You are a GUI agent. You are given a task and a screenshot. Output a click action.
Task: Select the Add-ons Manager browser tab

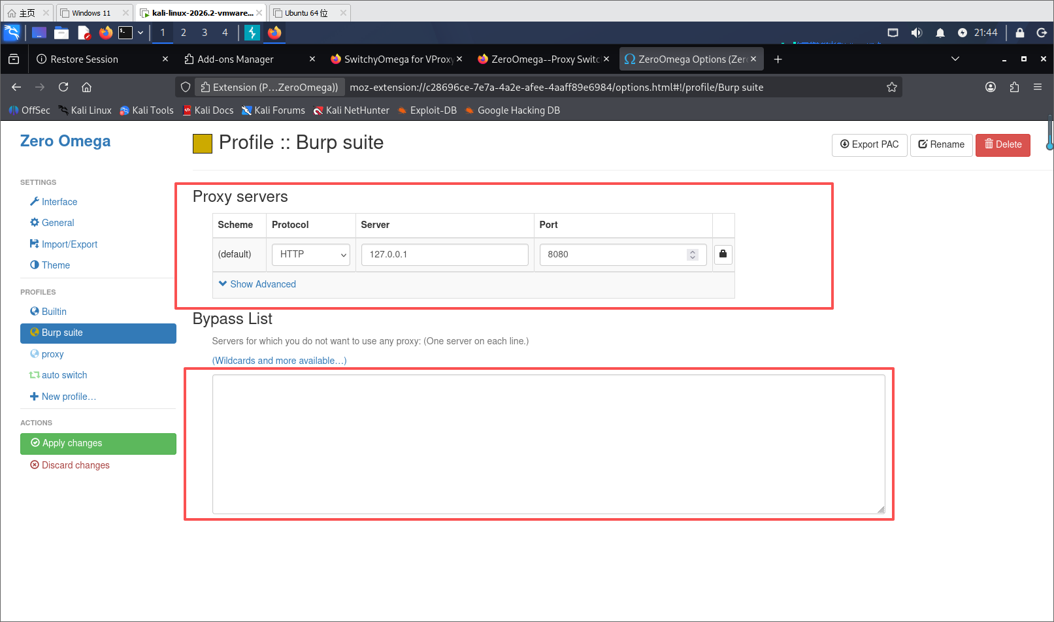coord(248,59)
